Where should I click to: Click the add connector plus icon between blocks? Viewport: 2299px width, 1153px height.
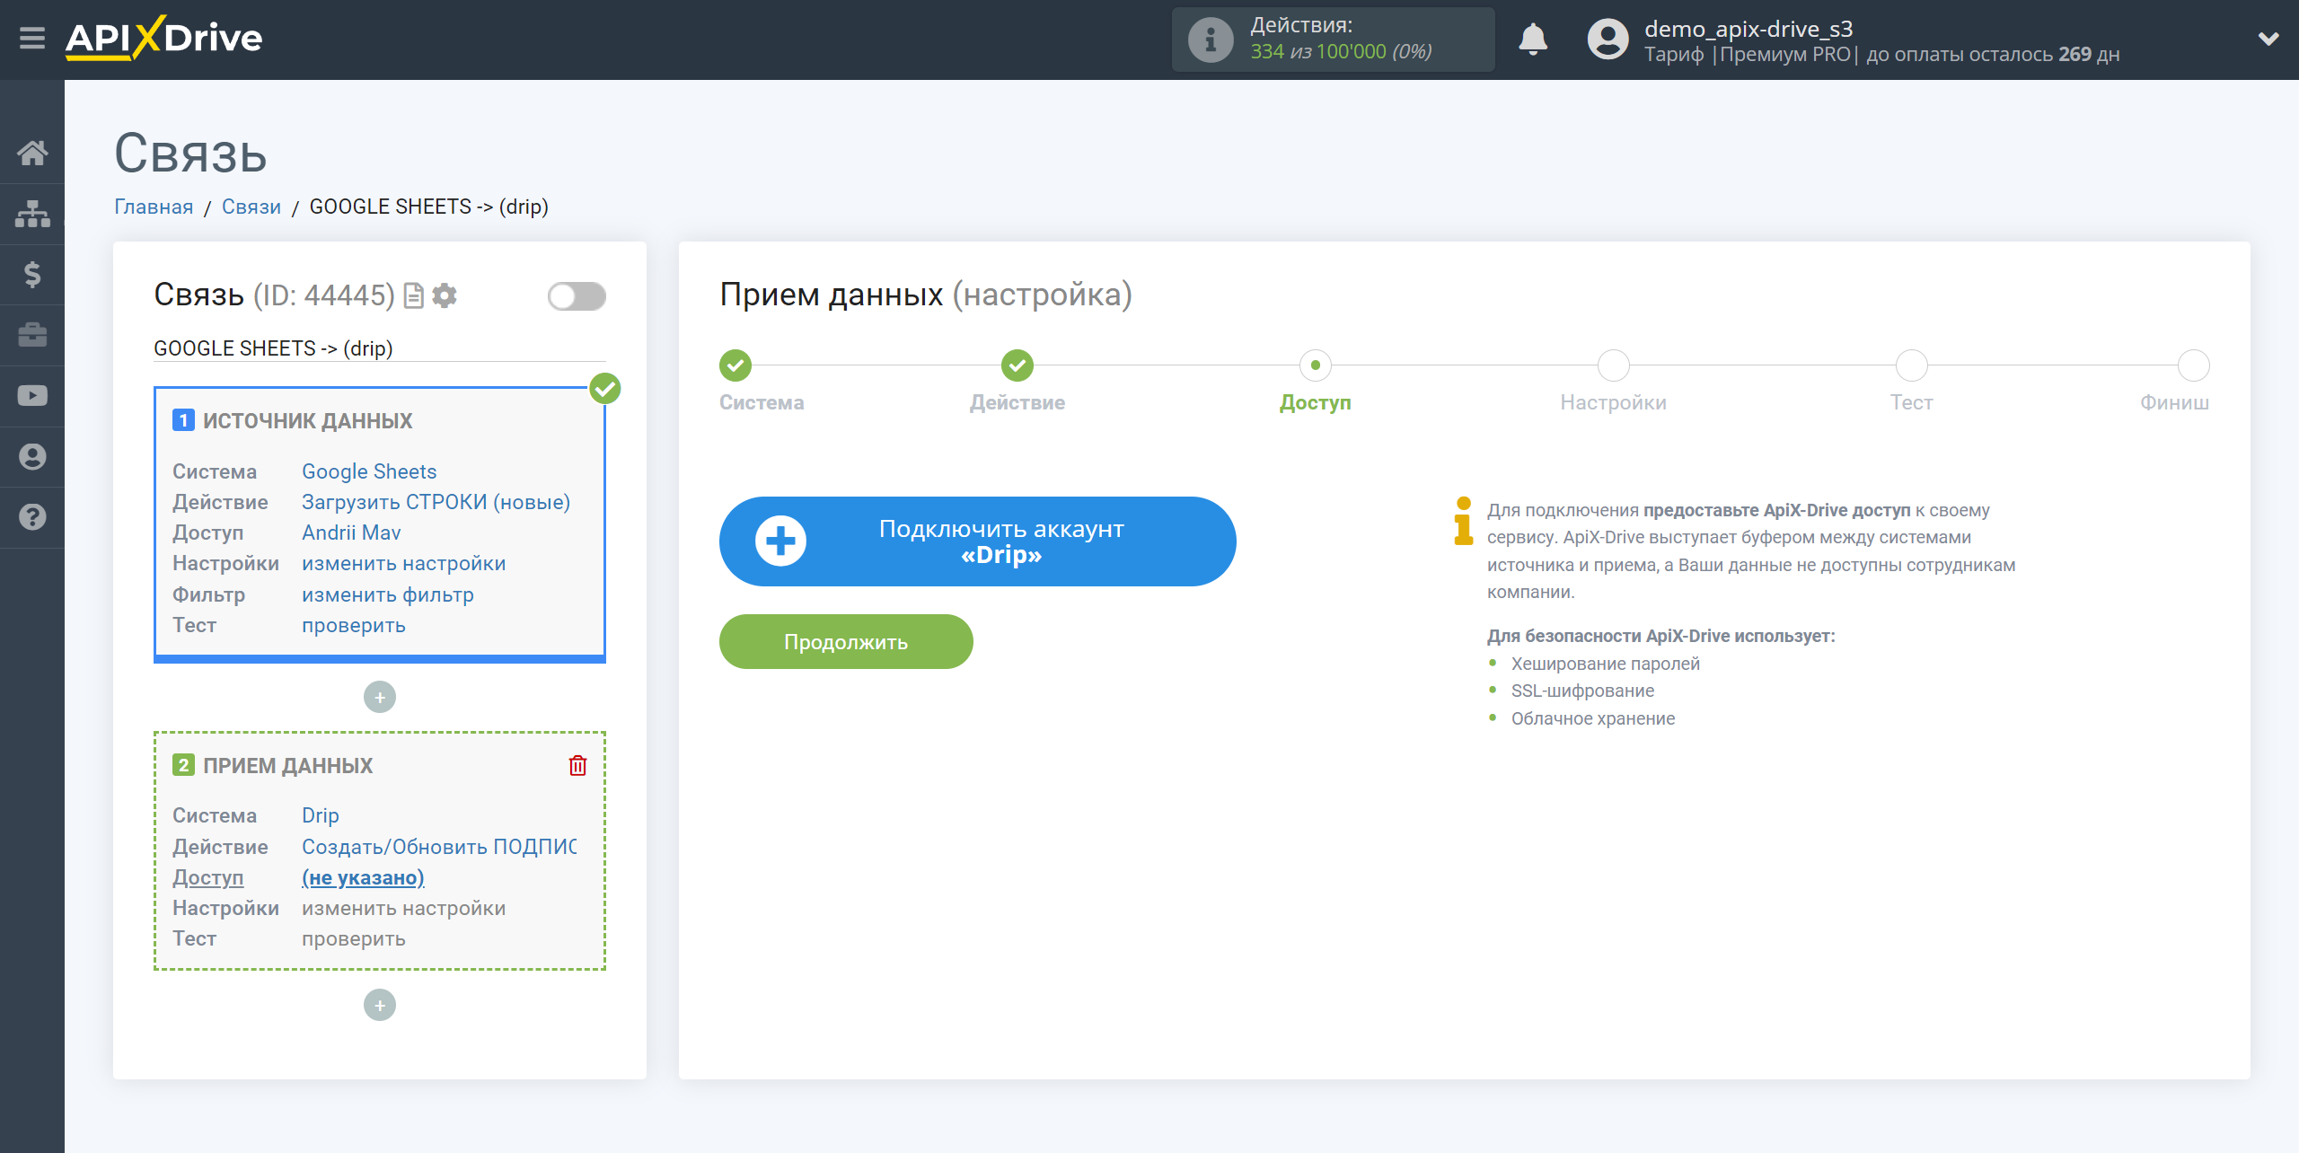(381, 697)
